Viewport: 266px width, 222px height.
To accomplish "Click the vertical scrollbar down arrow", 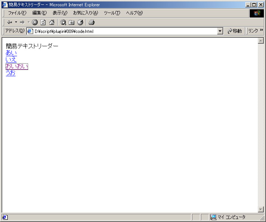I will (261, 209).
